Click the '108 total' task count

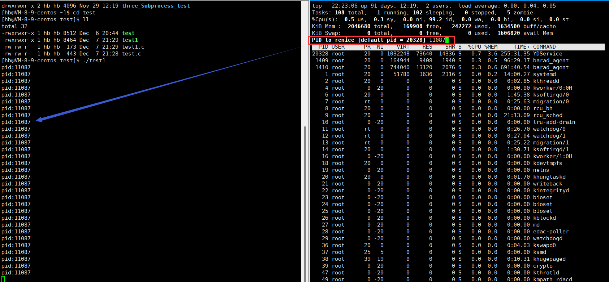coord(349,13)
